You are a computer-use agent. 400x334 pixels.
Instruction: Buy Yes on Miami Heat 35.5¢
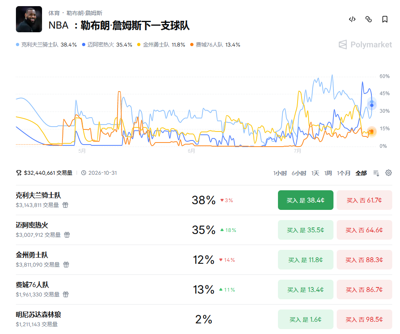(306, 230)
